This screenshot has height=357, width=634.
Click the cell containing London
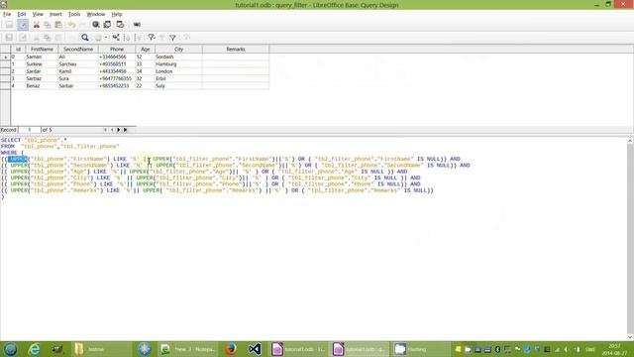click(x=178, y=71)
